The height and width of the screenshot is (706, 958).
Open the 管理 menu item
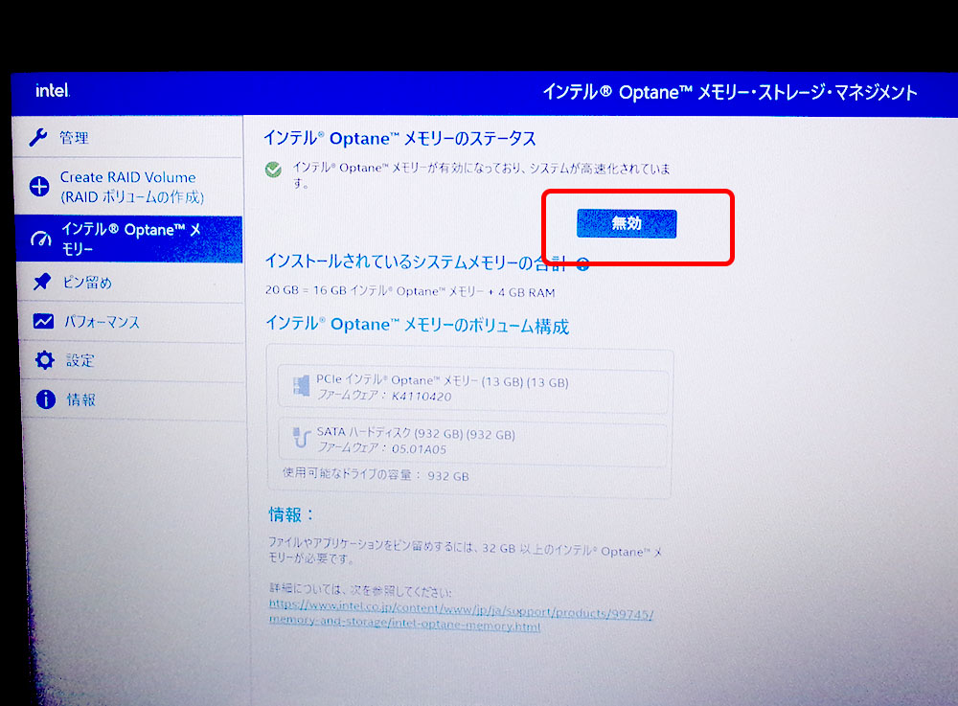tap(74, 138)
